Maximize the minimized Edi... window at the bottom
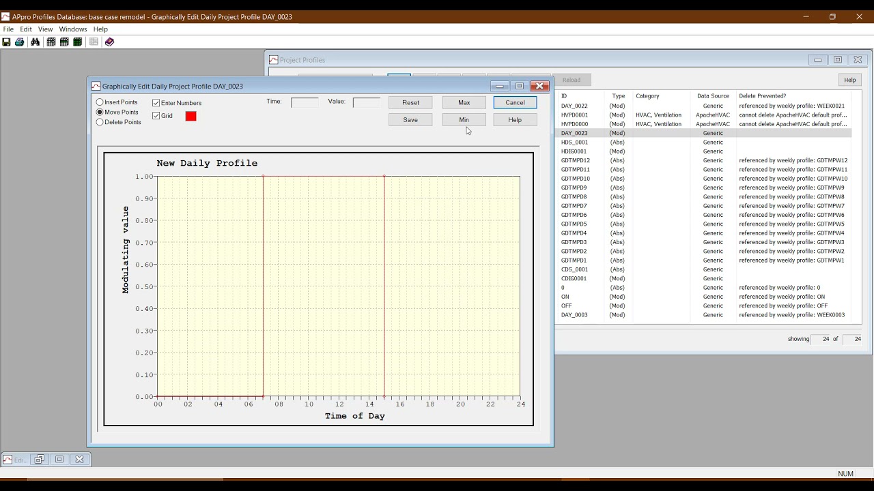This screenshot has width=874, height=491. coord(59,460)
